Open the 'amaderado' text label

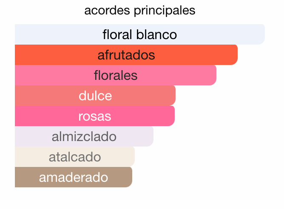tap(74, 177)
